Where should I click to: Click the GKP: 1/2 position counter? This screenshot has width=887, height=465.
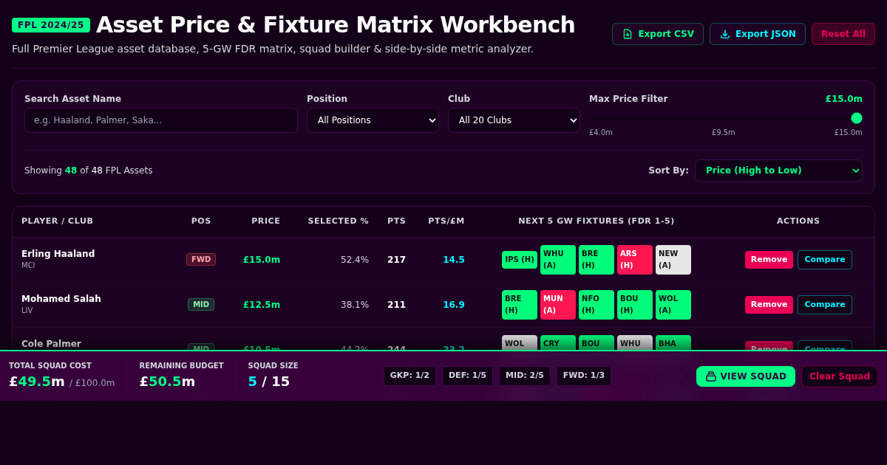(x=409, y=376)
